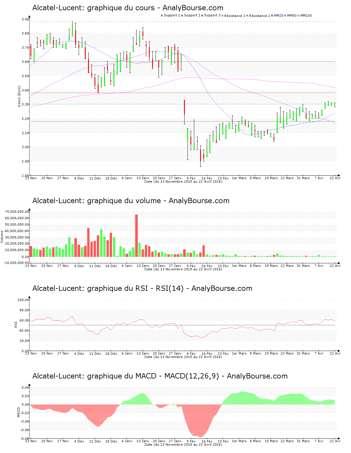
Task: Click '13 Janv' on volume chart date axis
Action: click(x=143, y=266)
